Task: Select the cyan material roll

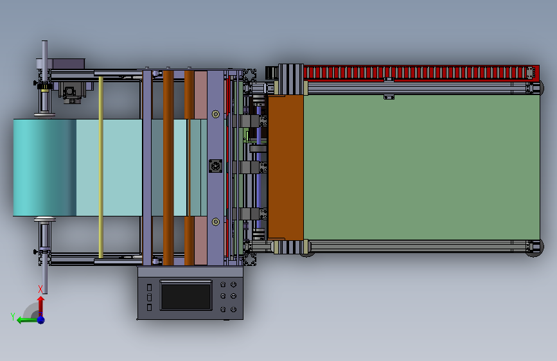Action: point(45,168)
